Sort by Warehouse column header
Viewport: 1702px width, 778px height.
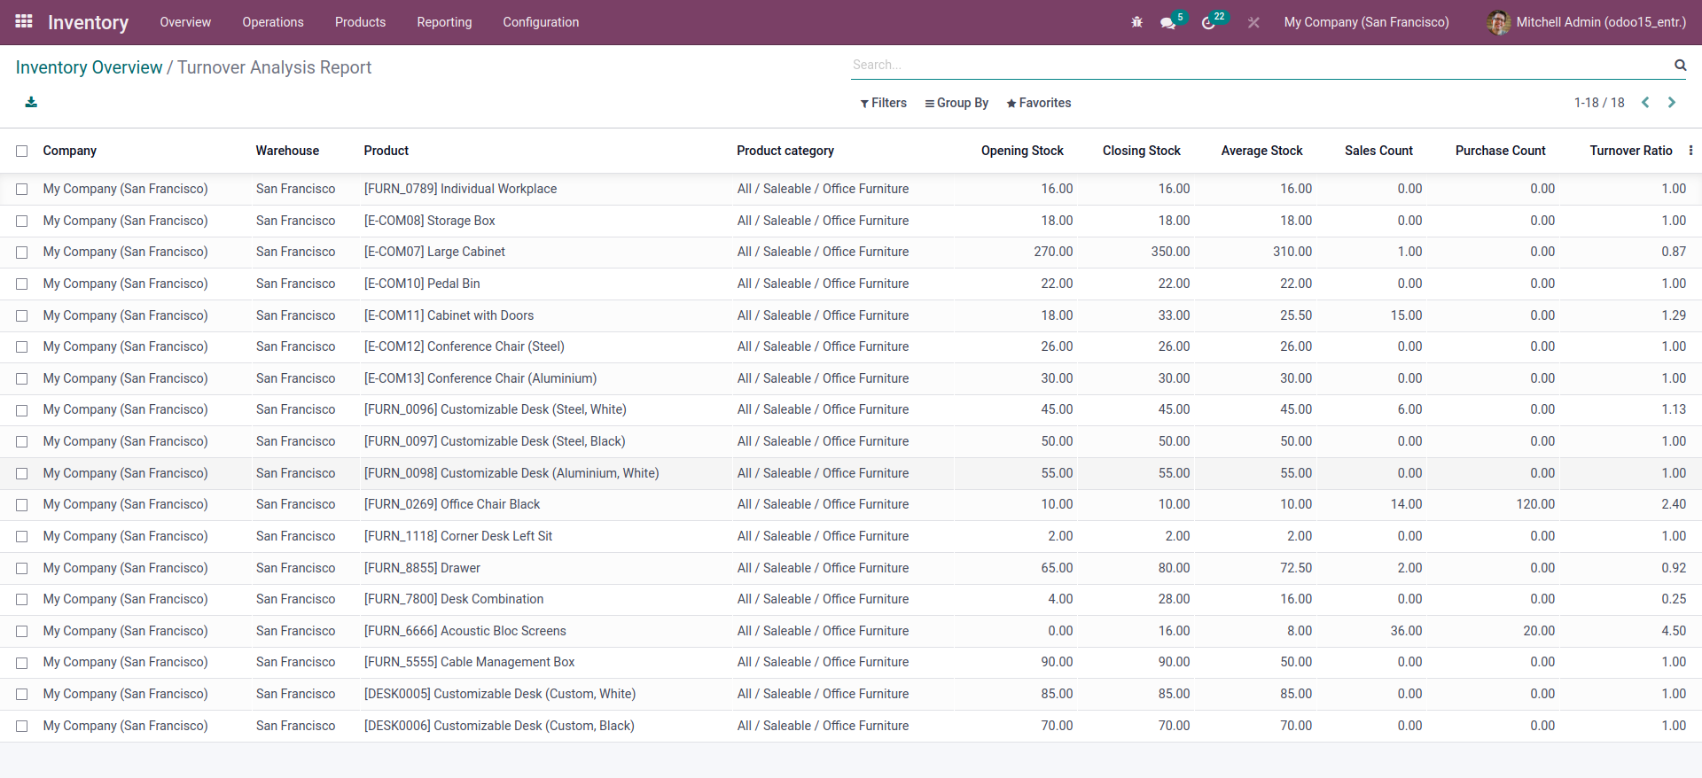coord(287,151)
